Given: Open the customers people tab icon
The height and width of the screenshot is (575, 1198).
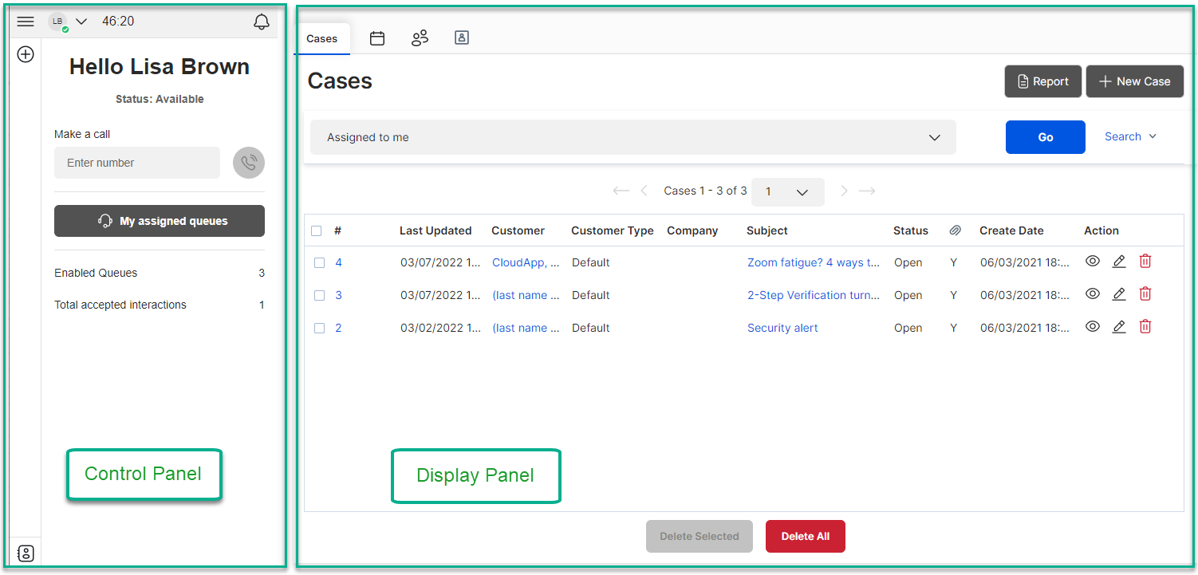Looking at the screenshot, I should tap(420, 37).
